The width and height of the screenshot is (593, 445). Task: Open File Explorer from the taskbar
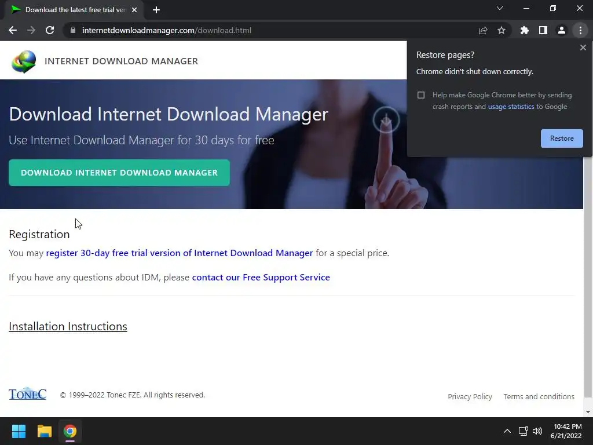point(44,431)
